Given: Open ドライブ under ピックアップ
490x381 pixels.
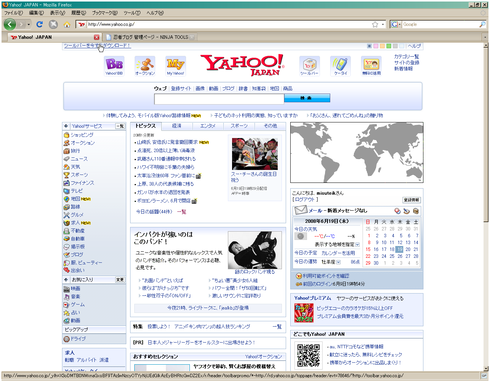Looking at the screenshot, I should pos(78,339).
